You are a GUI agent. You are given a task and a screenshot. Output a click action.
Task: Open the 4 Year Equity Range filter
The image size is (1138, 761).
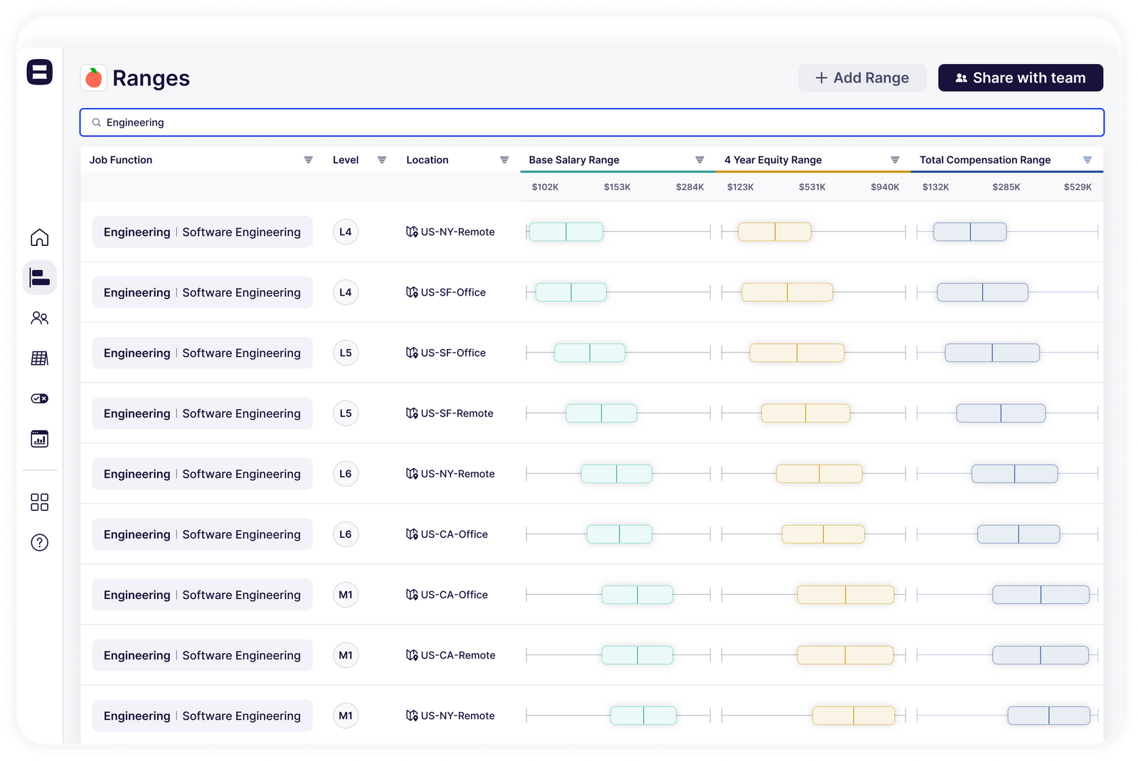895,160
